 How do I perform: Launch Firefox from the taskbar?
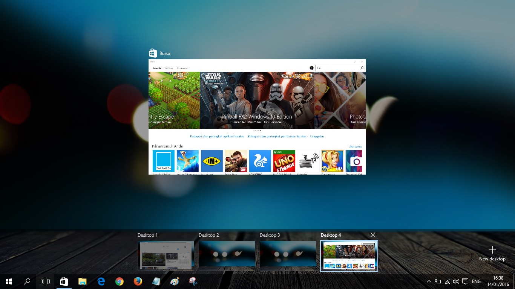click(x=138, y=281)
